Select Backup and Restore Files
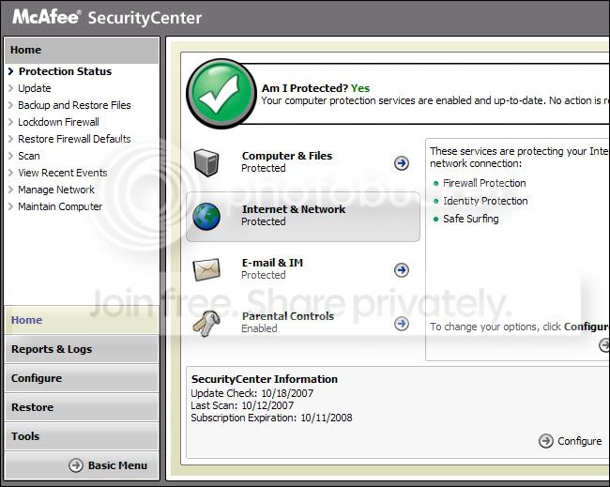The image size is (610, 487). pos(74,105)
